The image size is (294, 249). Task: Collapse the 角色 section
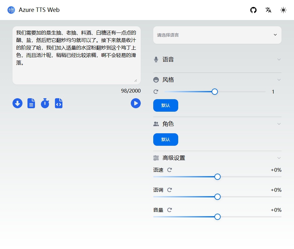pos(279,124)
